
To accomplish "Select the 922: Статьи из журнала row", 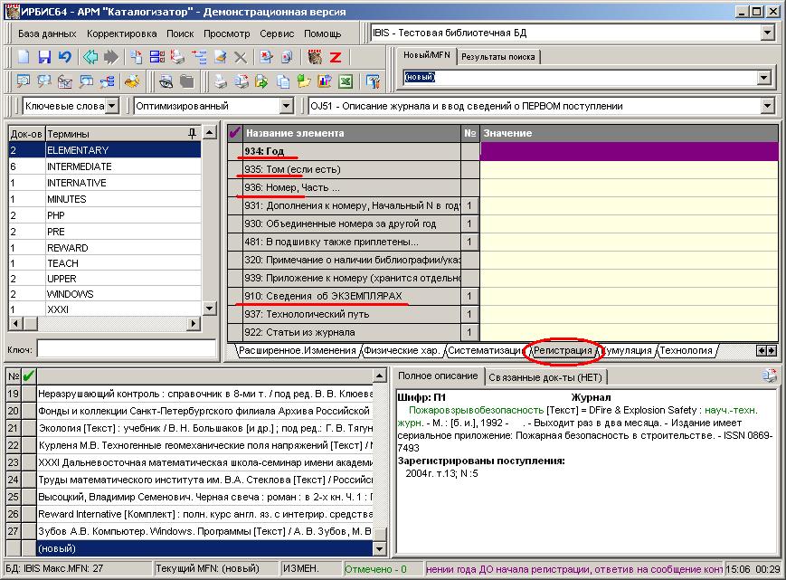I will [345, 332].
